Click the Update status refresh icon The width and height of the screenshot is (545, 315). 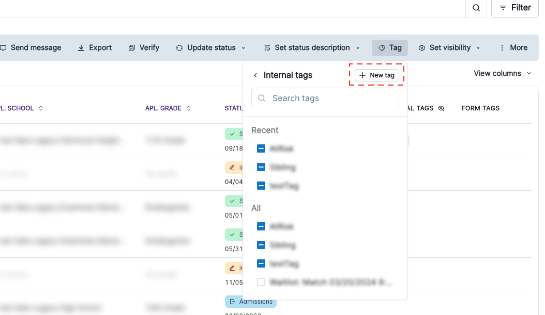[x=179, y=47]
